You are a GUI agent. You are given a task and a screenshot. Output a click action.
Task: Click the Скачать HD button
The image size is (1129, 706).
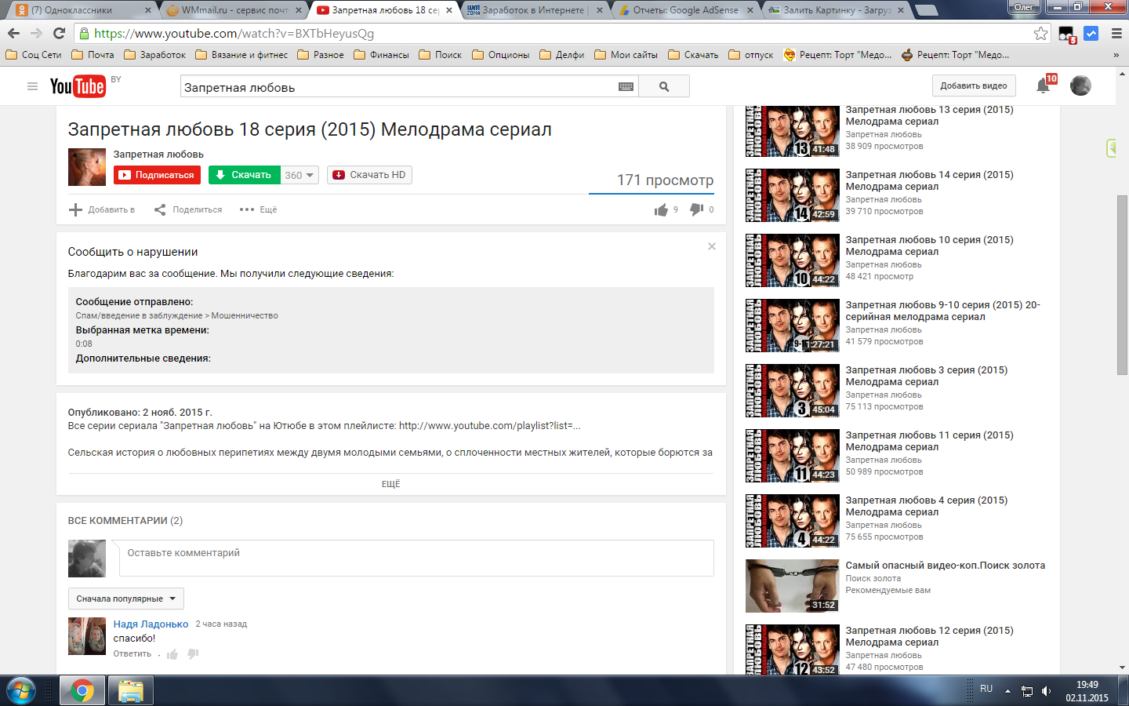click(x=369, y=175)
